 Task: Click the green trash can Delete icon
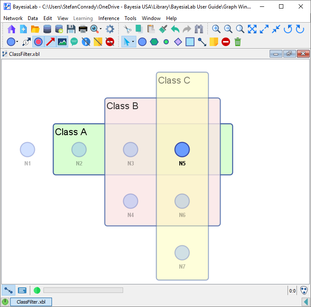(x=238, y=42)
